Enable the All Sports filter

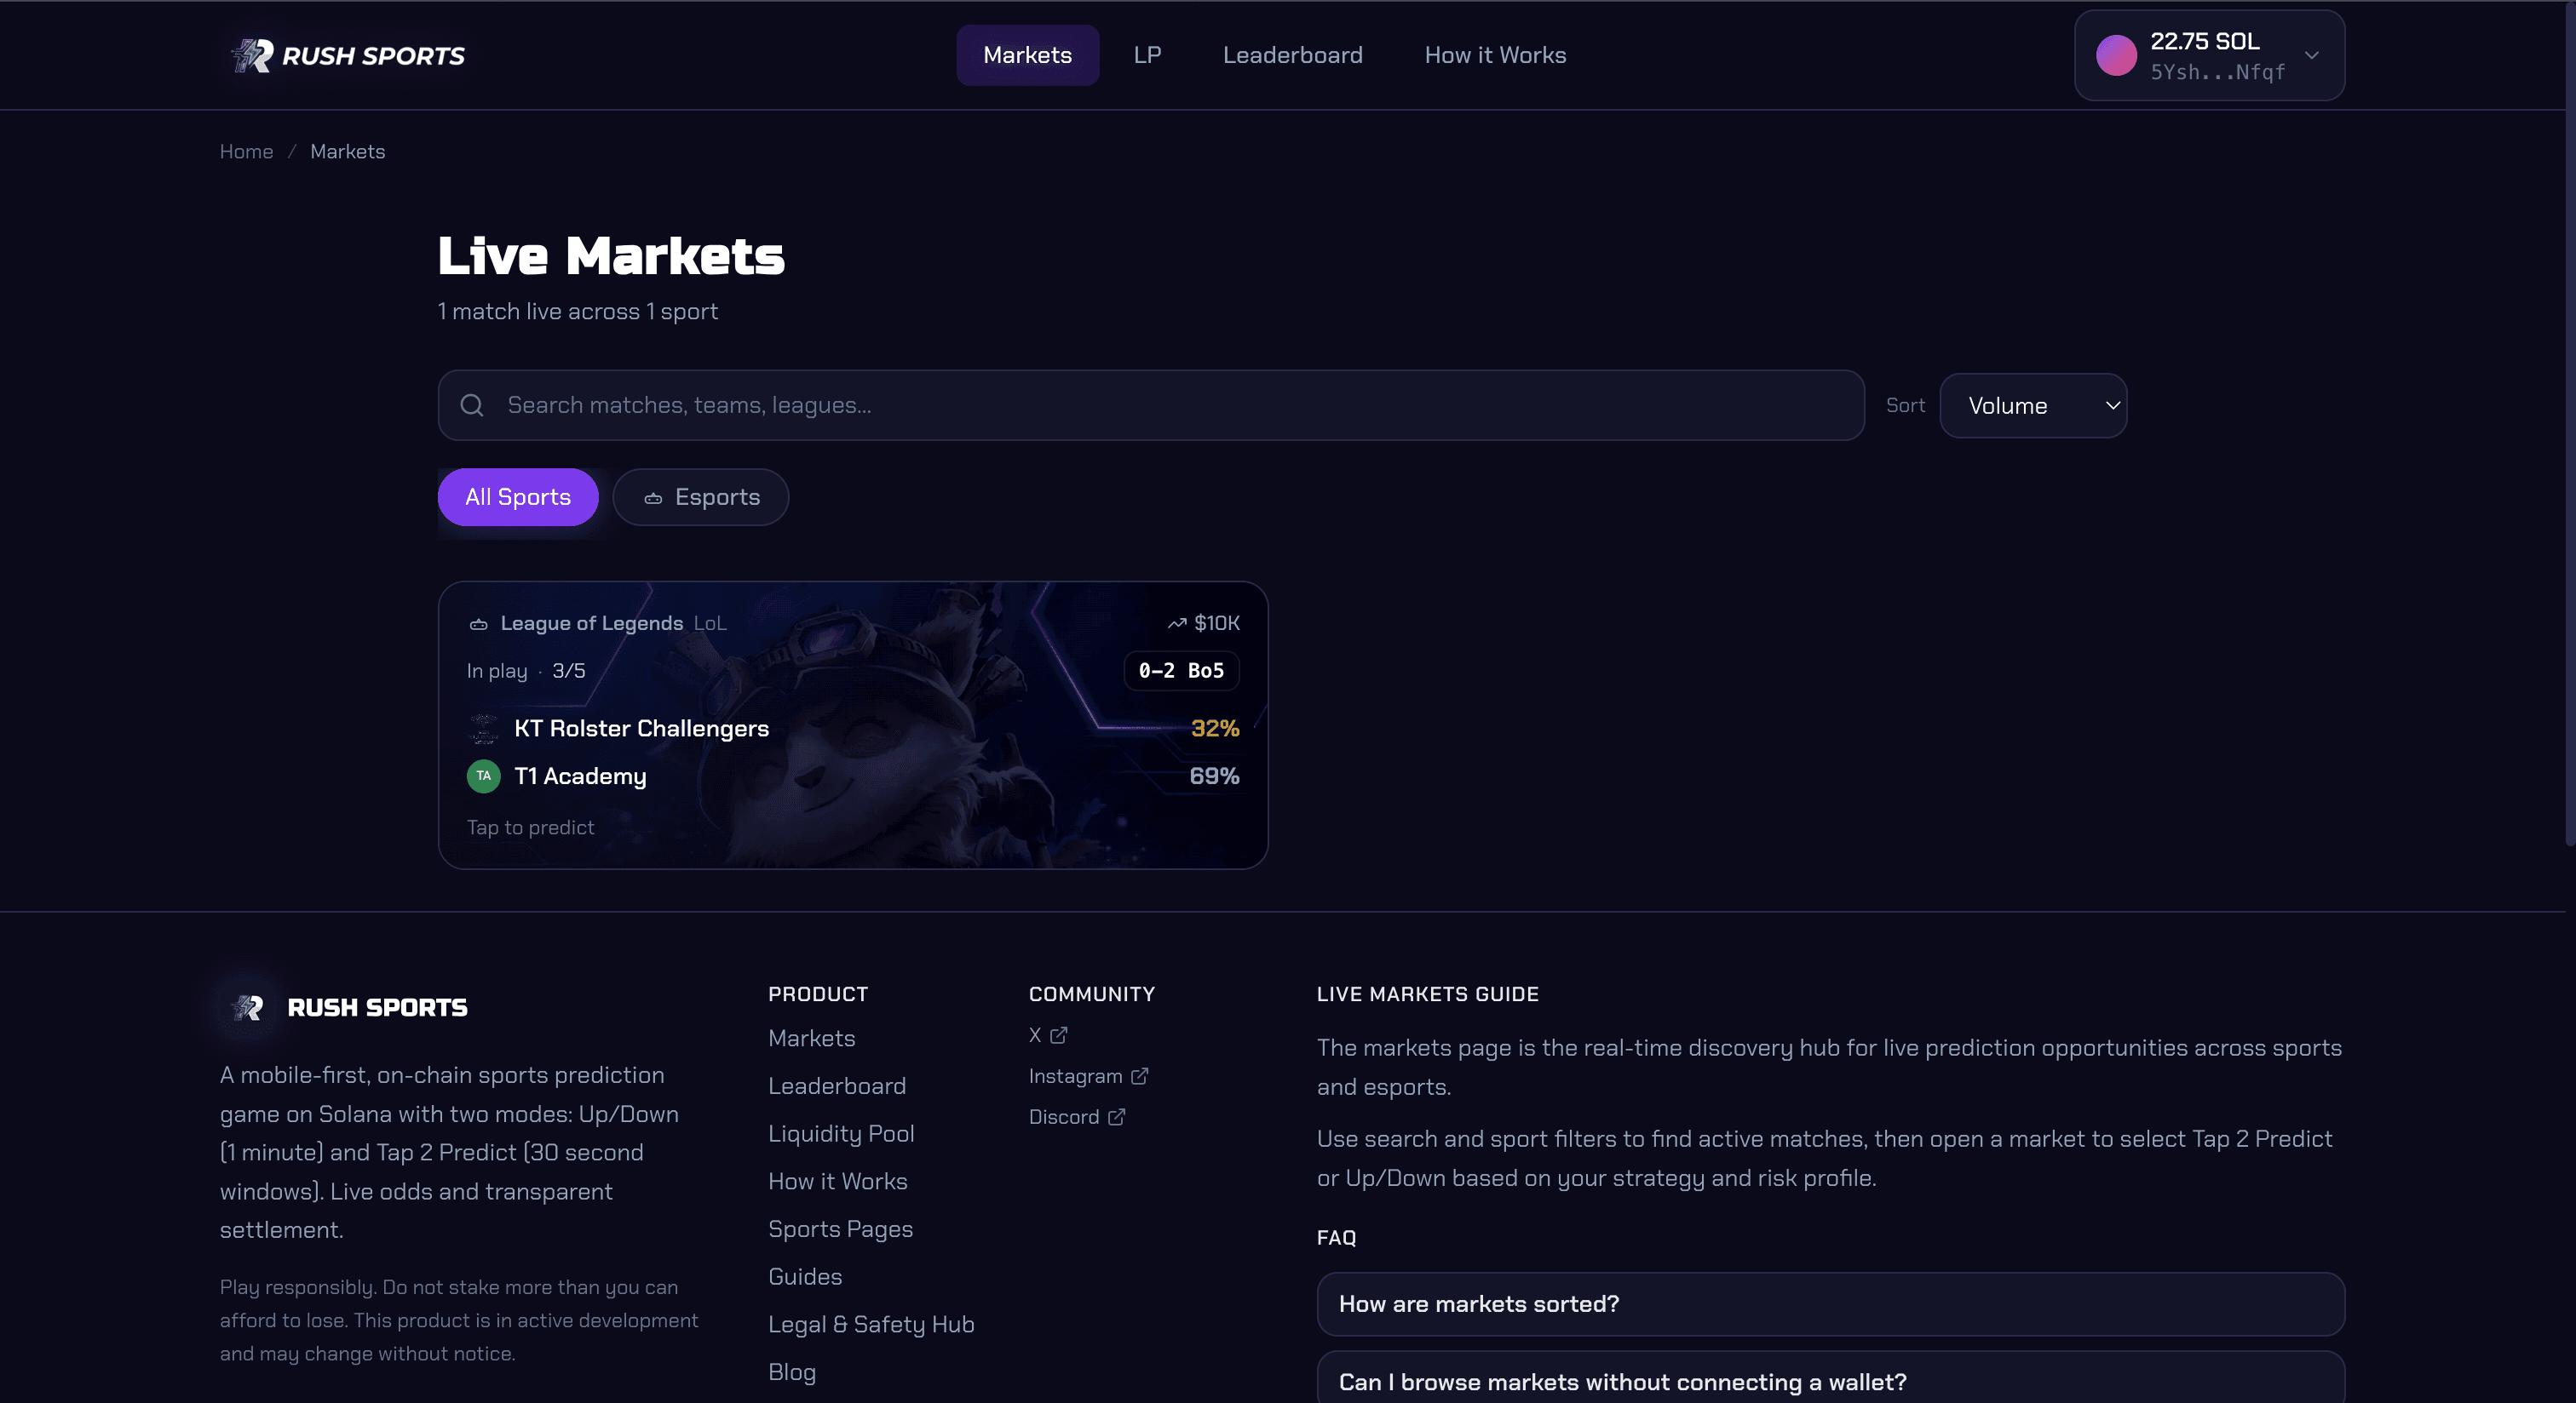(x=517, y=496)
